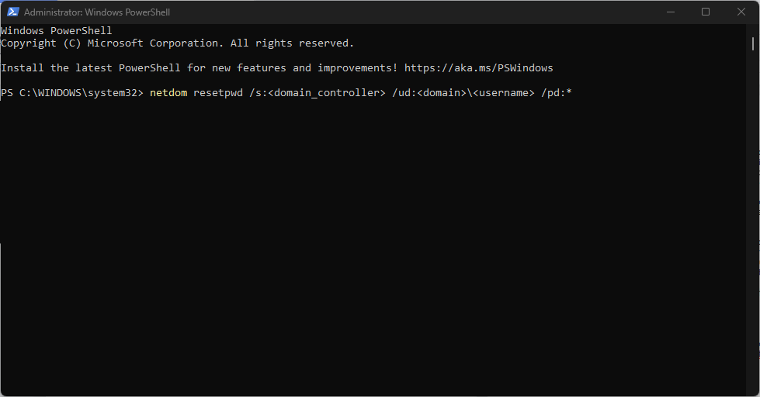Click the PS C:\WINDOWS\system32> prompt

tap(72, 93)
